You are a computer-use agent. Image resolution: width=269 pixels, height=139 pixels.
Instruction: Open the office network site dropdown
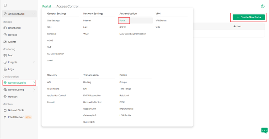19,14
